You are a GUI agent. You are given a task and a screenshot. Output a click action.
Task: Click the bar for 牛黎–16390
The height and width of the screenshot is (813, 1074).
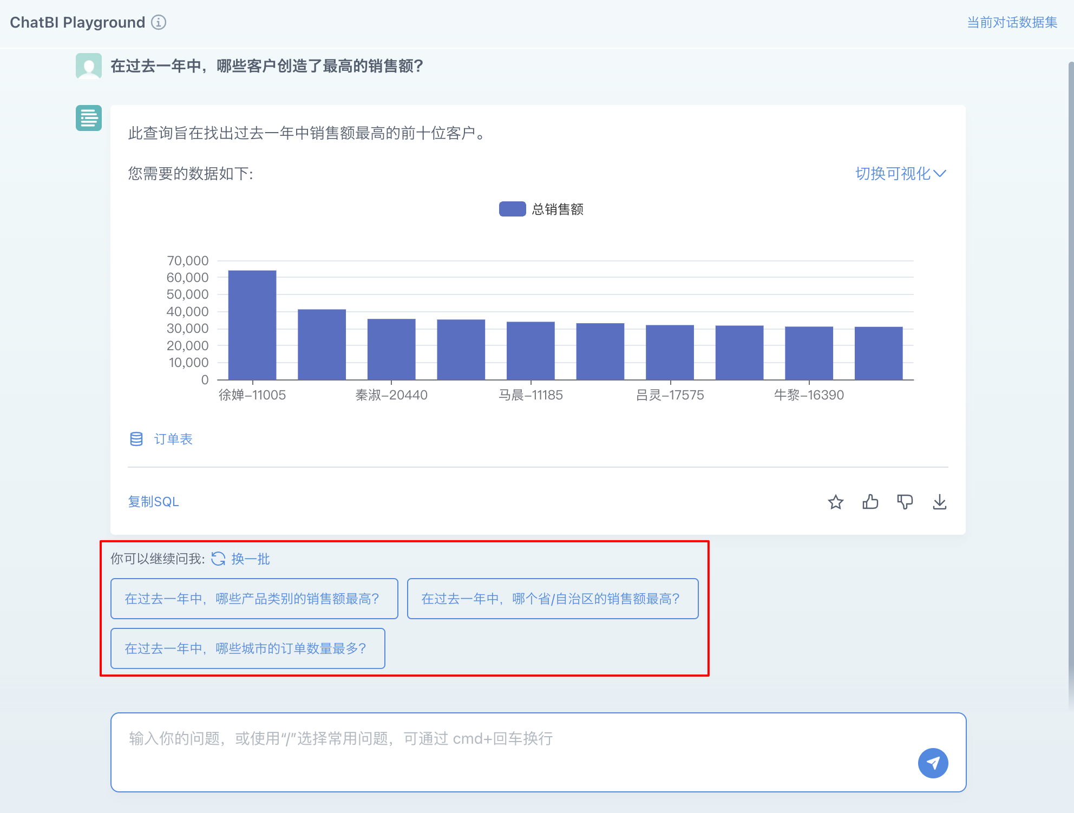809,353
